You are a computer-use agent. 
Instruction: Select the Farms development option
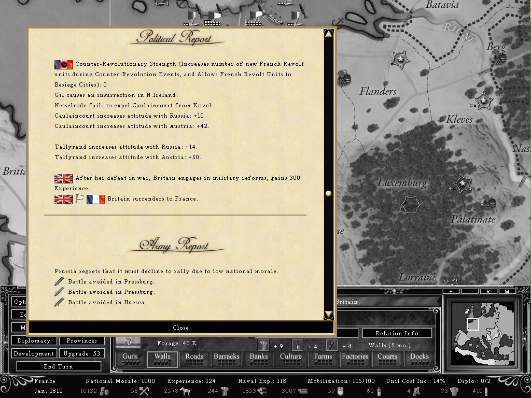coord(323,360)
